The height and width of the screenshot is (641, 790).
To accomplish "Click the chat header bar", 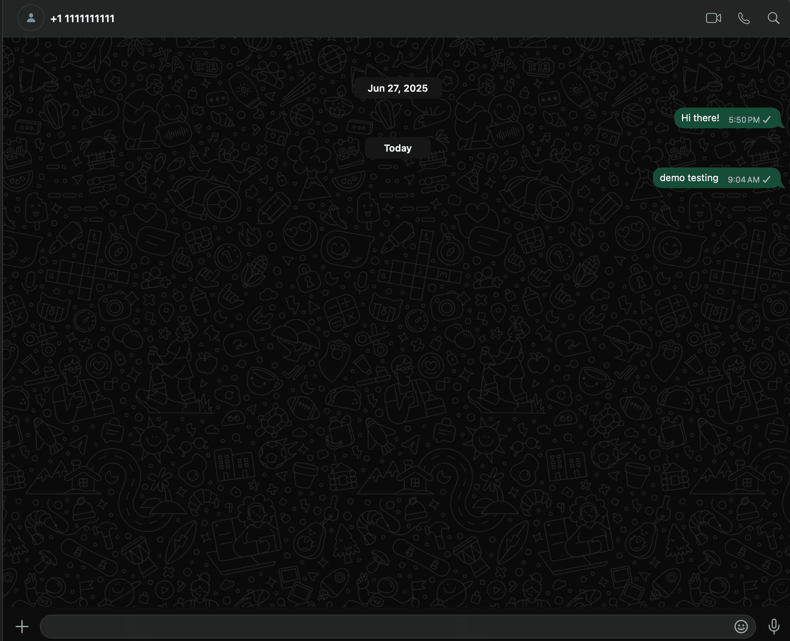I will [370, 18].
